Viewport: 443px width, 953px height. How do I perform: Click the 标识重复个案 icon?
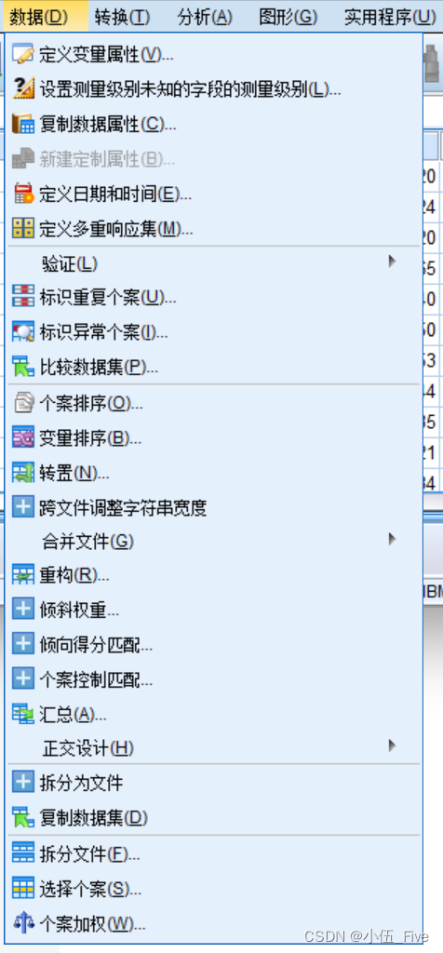tap(23, 297)
